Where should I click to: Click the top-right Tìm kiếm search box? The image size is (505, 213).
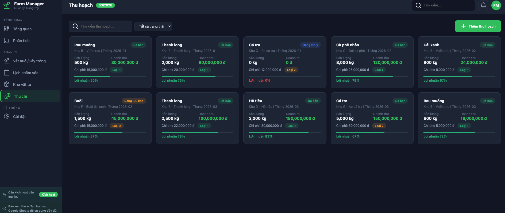pos(446,5)
